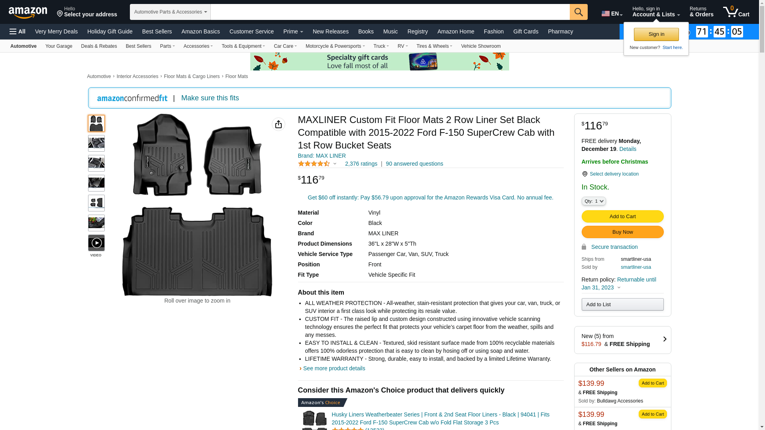Click the Add to Cart button
765x430 pixels.
click(x=622, y=217)
